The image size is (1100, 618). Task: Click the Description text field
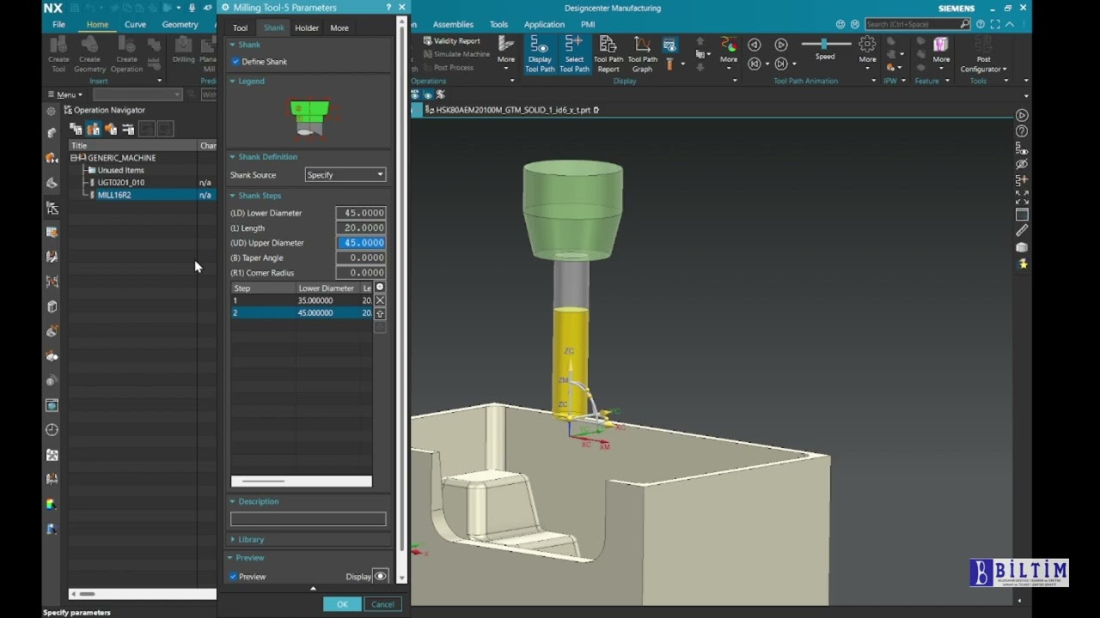(x=308, y=519)
